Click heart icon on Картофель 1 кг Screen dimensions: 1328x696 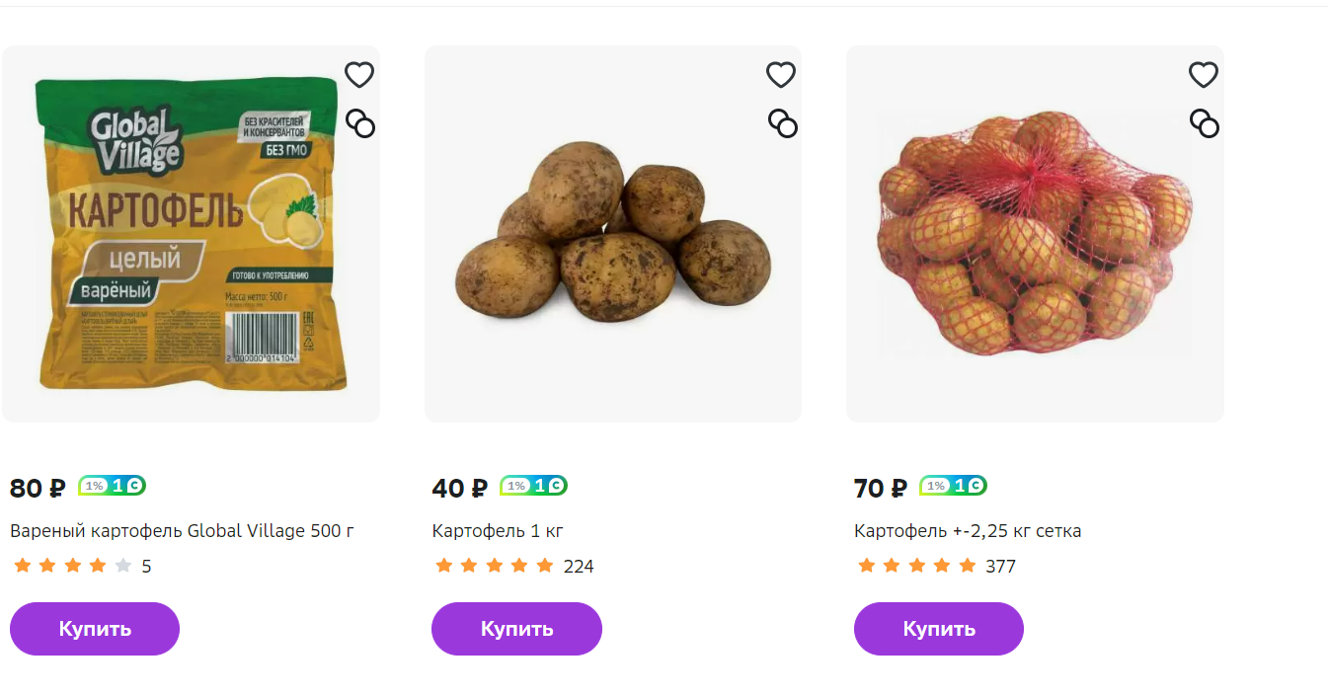point(781,75)
